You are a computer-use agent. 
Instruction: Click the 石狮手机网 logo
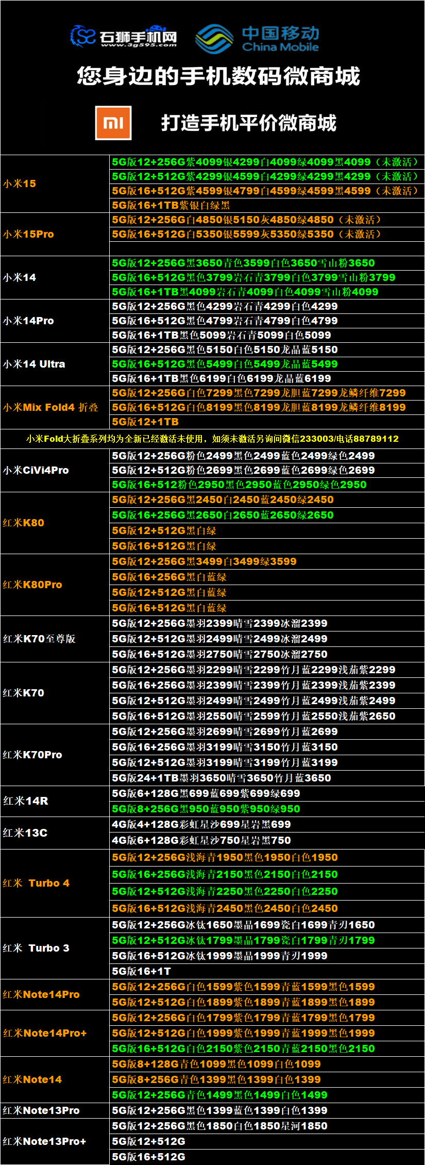[124, 37]
